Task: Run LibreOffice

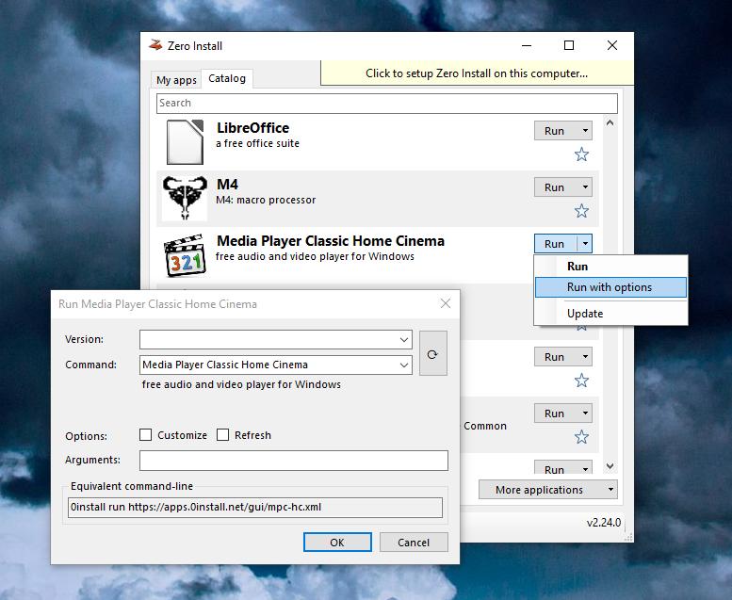Action: (x=556, y=131)
